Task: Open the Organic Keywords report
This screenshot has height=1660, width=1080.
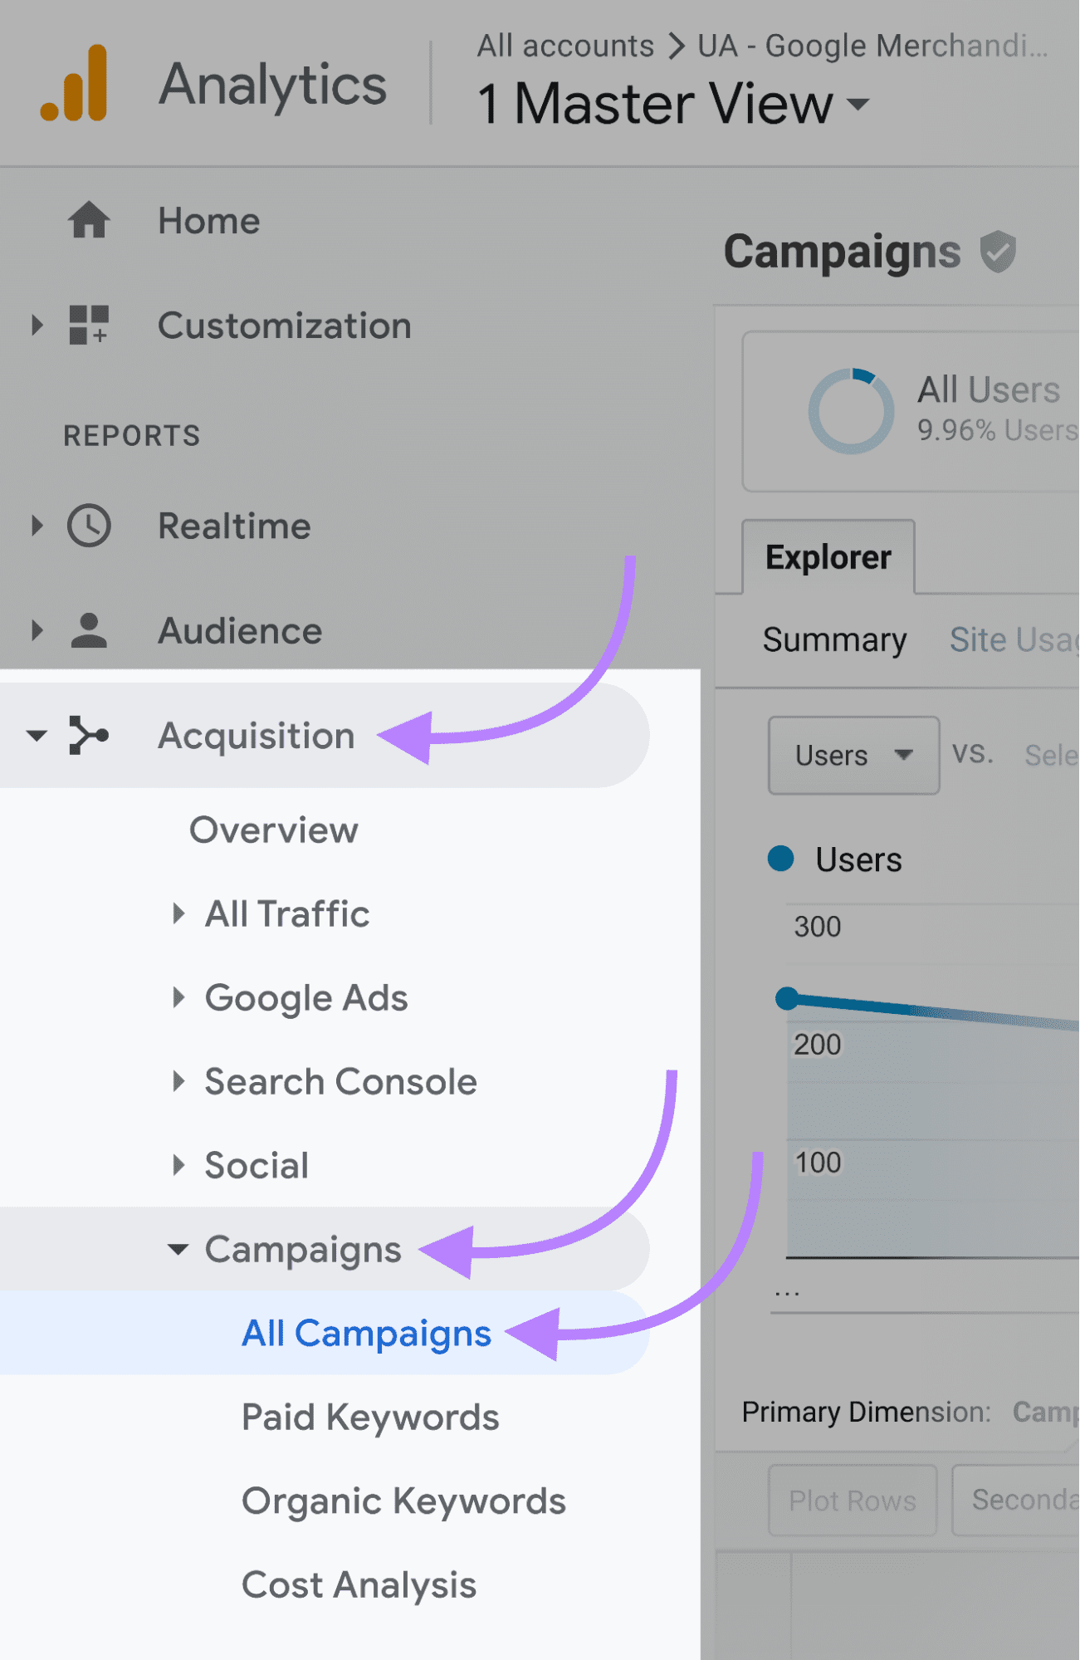Action: (404, 1501)
